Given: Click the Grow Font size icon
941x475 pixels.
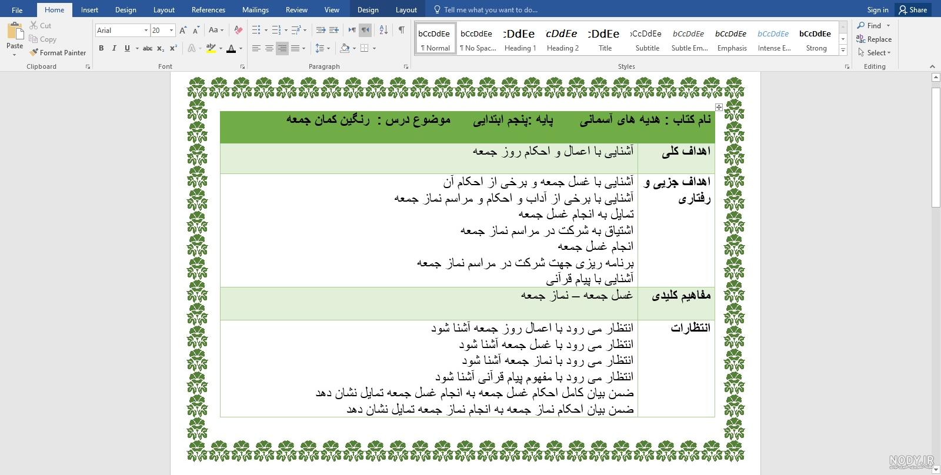Looking at the screenshot, I should click(x=183, y=30).
